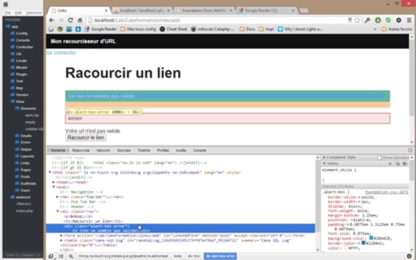Open the Chrome home page icon

click(79, 20)
